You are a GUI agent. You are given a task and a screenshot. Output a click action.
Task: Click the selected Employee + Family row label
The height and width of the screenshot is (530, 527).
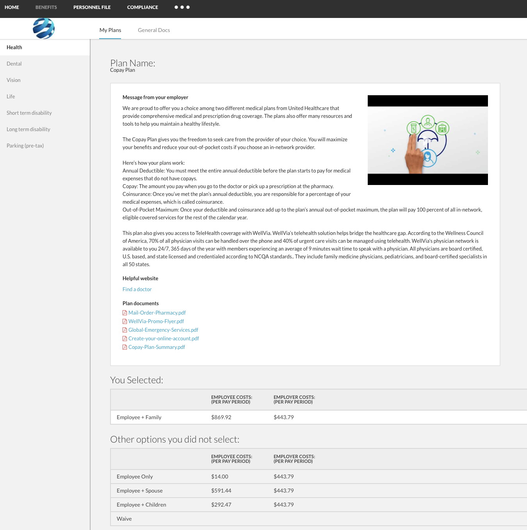(139, 417)
